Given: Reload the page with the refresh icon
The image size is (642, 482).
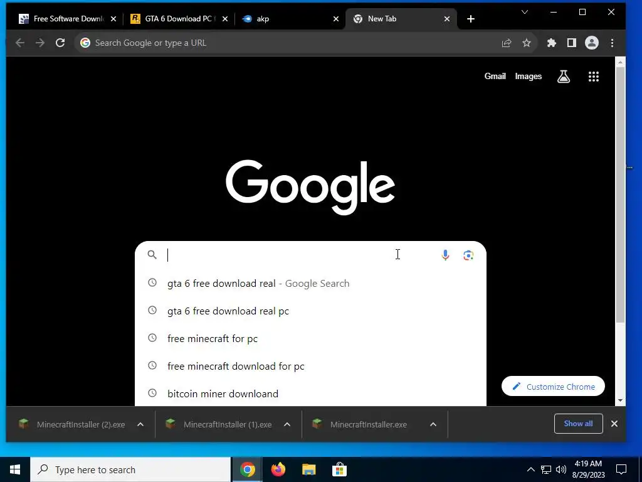Looking at the screenshot, I should [x=60, y=43].
